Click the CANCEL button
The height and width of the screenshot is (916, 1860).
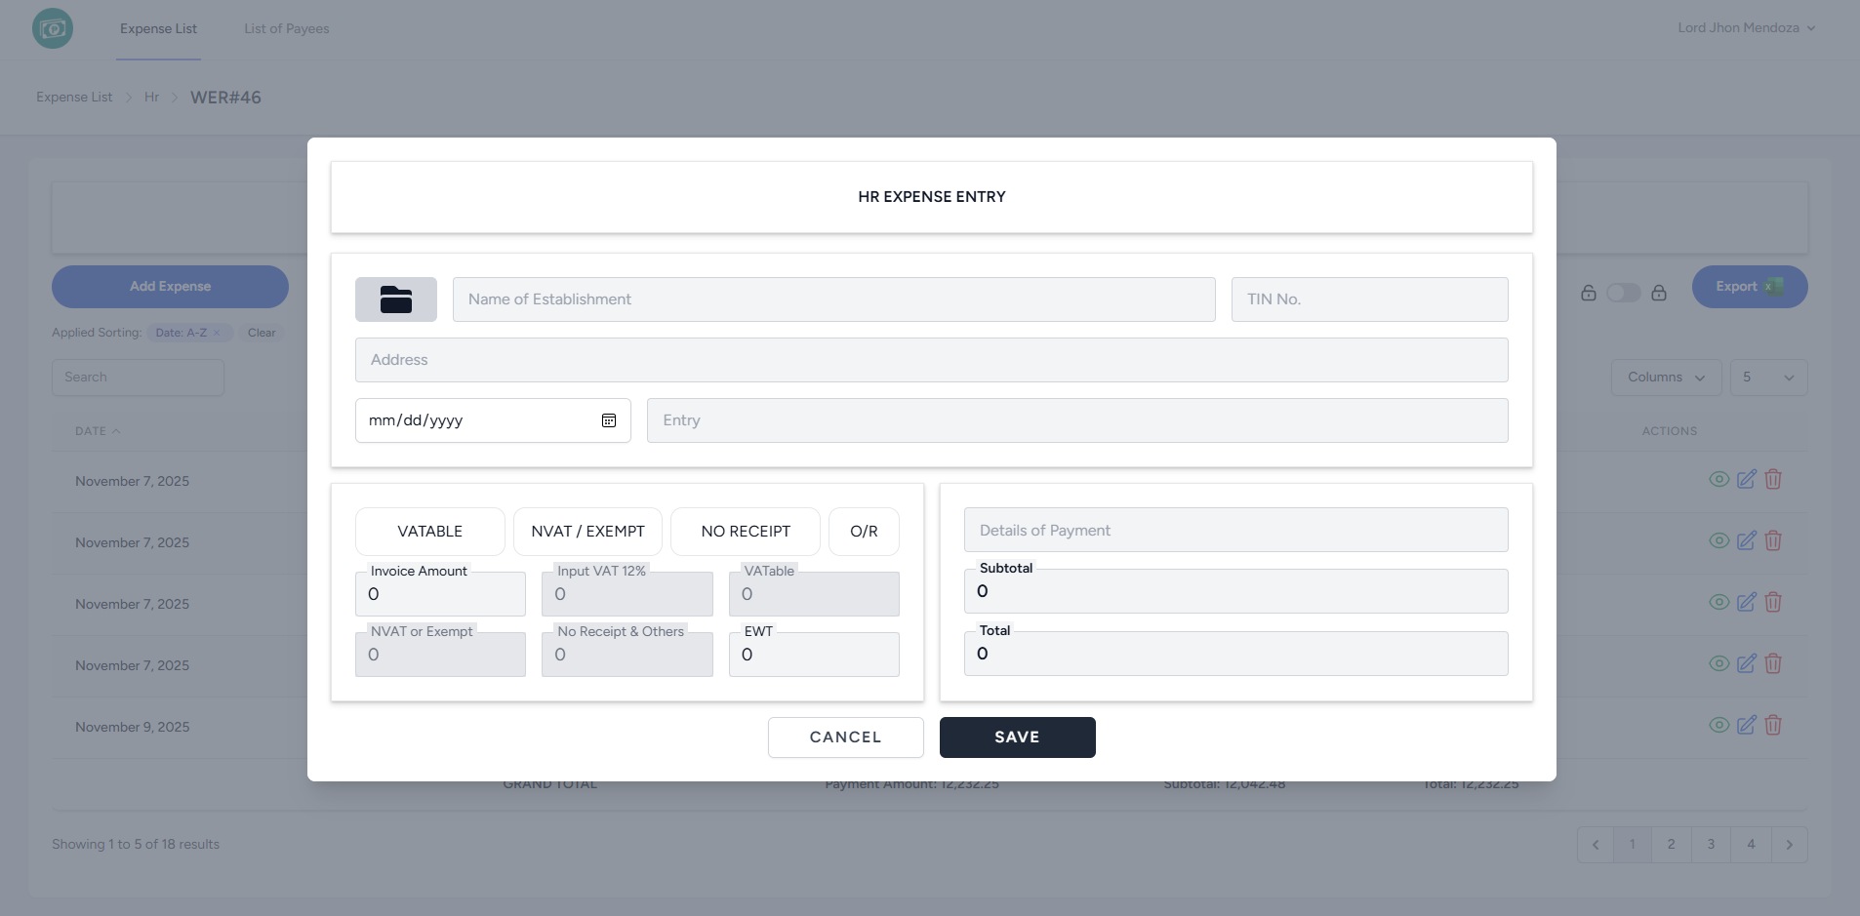pyautogui.click(x=846, y=737)
